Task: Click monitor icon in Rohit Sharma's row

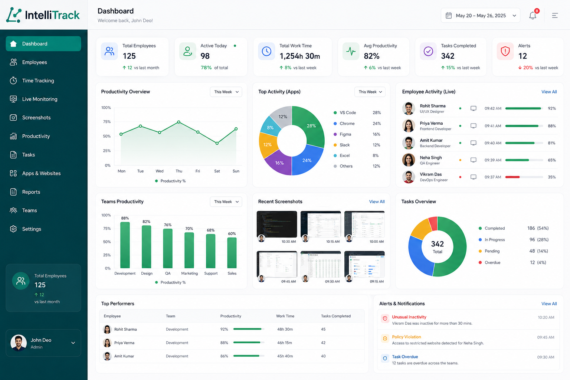Action: click(474, 108)
